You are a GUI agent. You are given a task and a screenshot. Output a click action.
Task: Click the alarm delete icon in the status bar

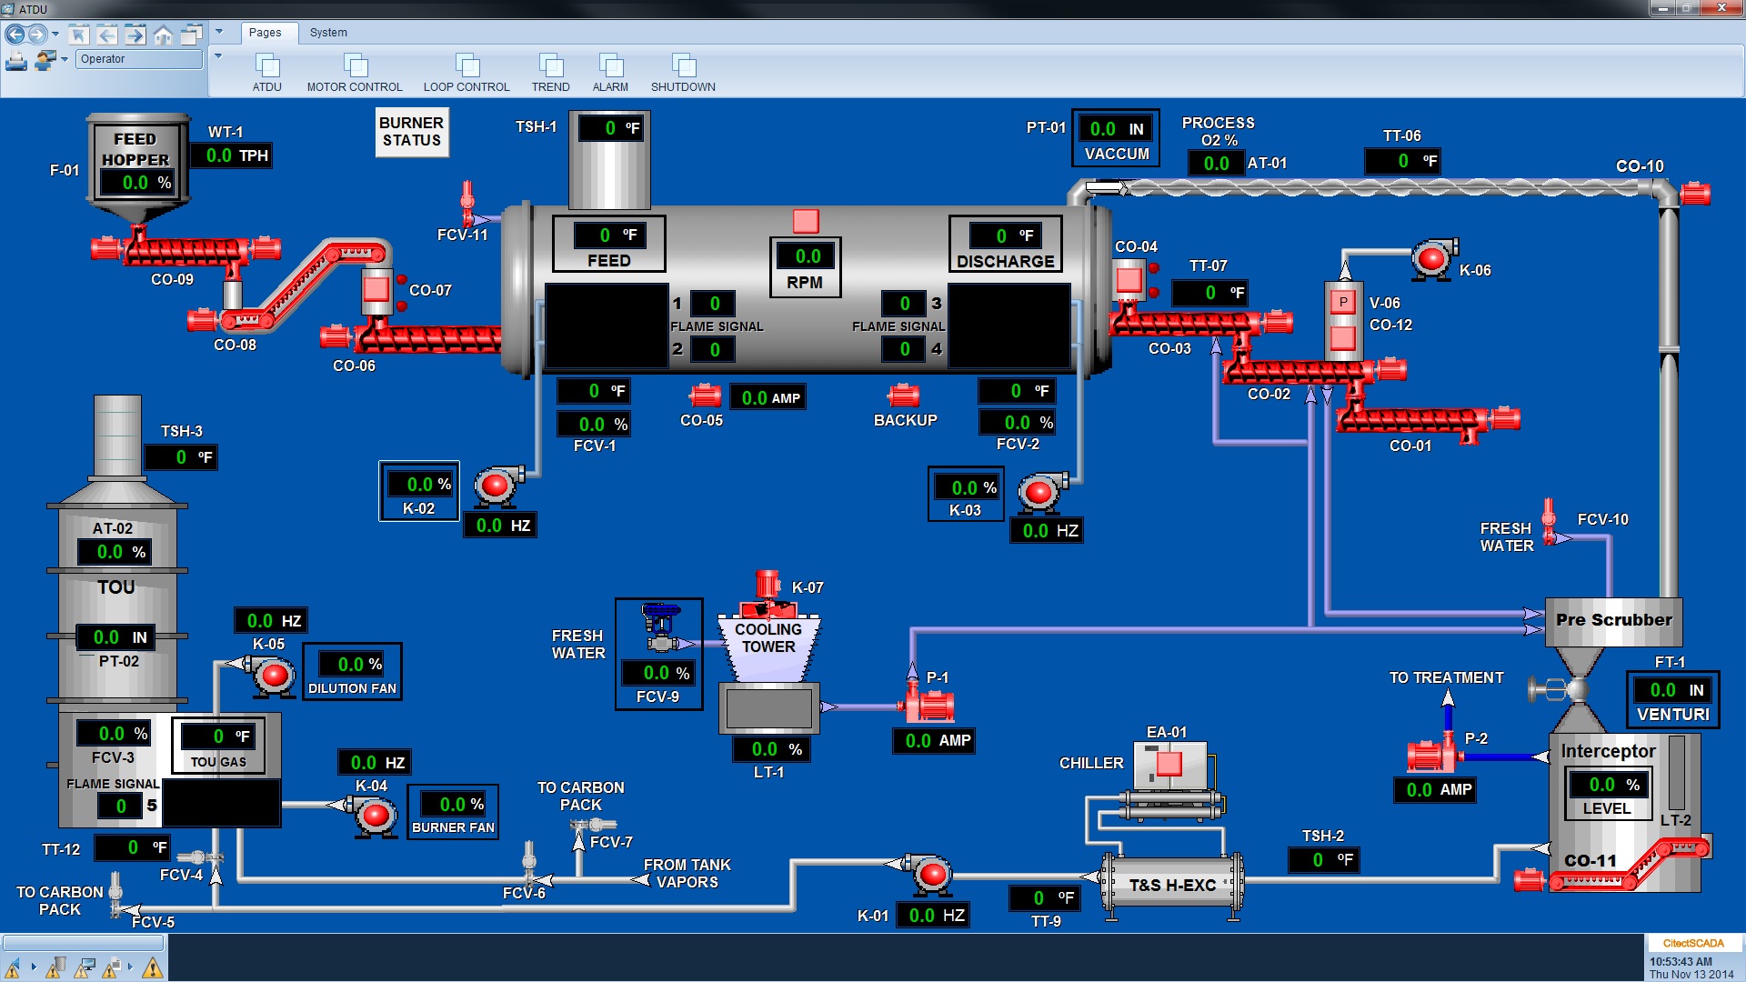55,968
